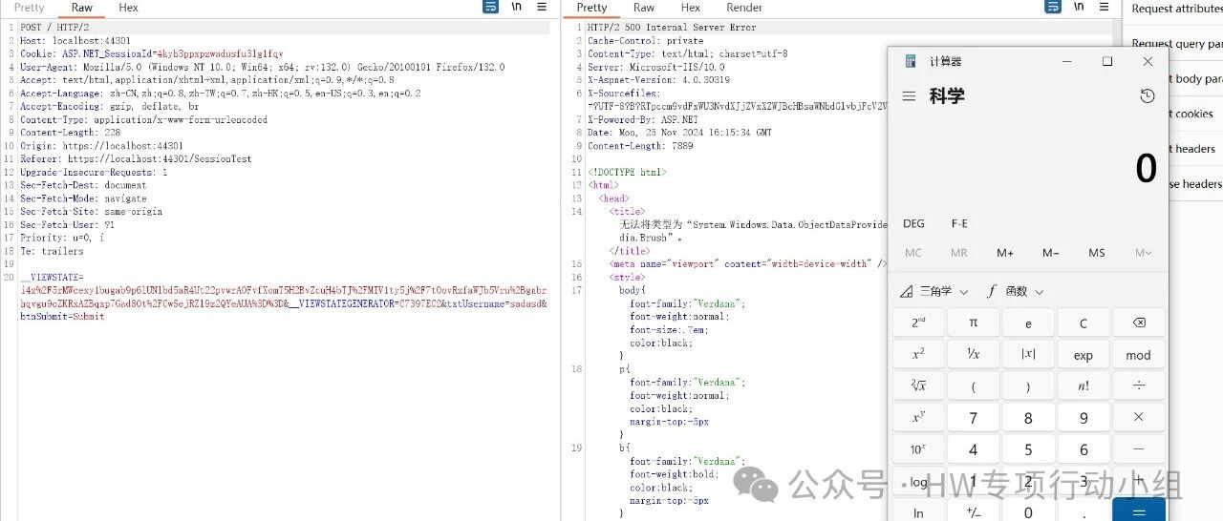Open the request pane hamburger options menu
Screen dimensions: 1223x521
coord(542,7)
